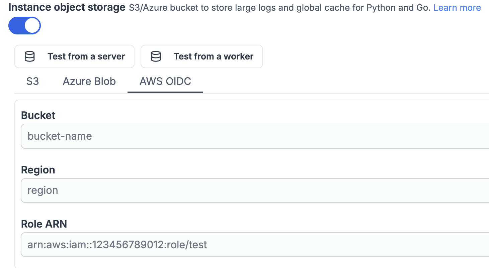This screenshot has width=489, height=268.
Task: Click the Role ARN field label
Action: (x=44, y=224)
